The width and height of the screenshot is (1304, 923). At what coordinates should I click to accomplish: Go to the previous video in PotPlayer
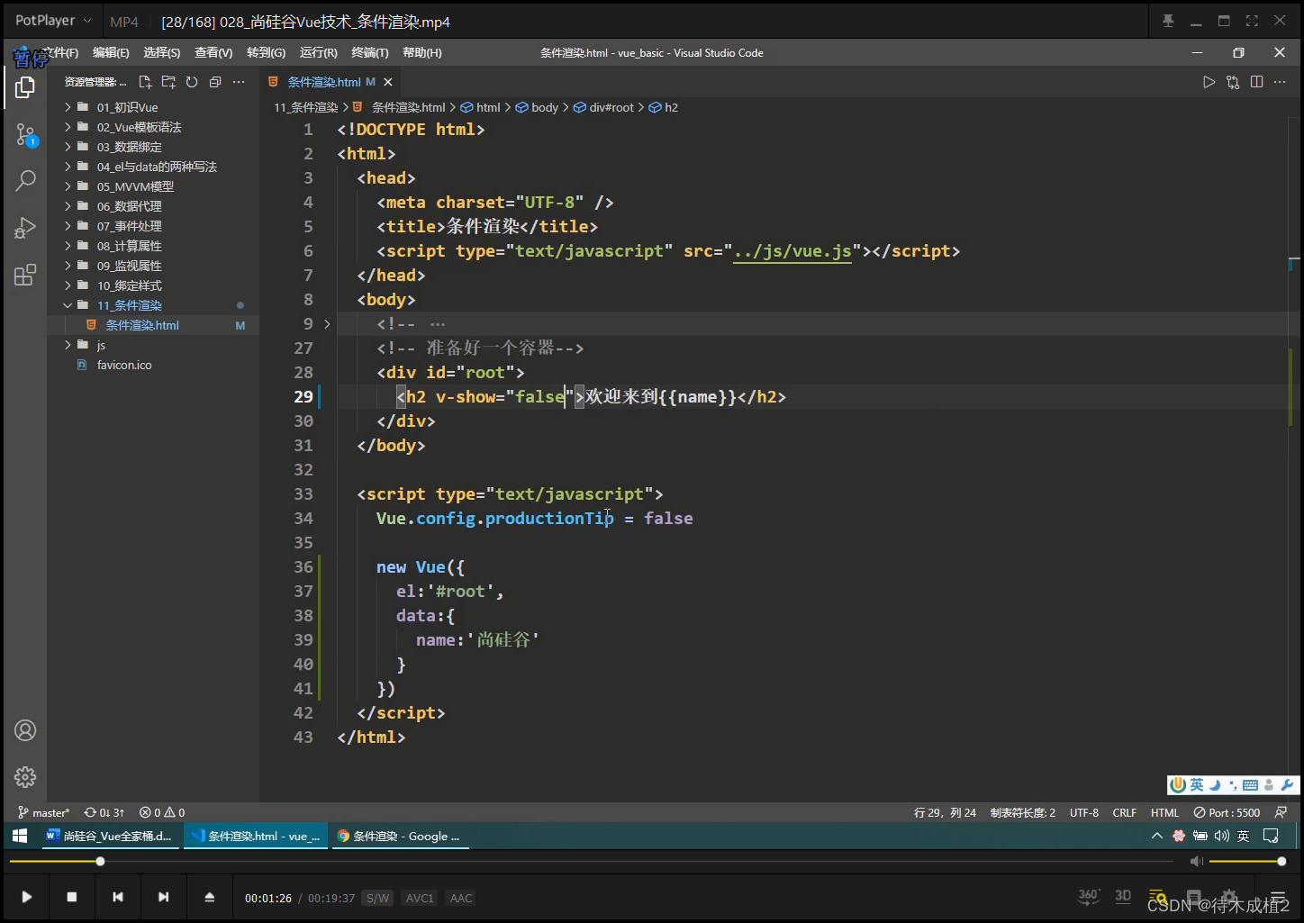pos(118,897)
